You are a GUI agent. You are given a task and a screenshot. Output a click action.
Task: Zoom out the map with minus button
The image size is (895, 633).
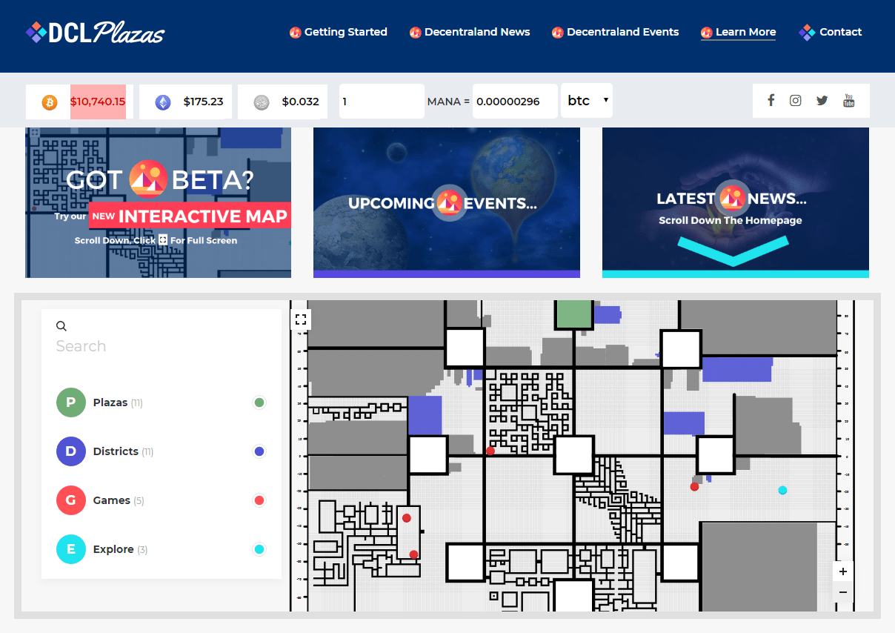click(842, 592)
